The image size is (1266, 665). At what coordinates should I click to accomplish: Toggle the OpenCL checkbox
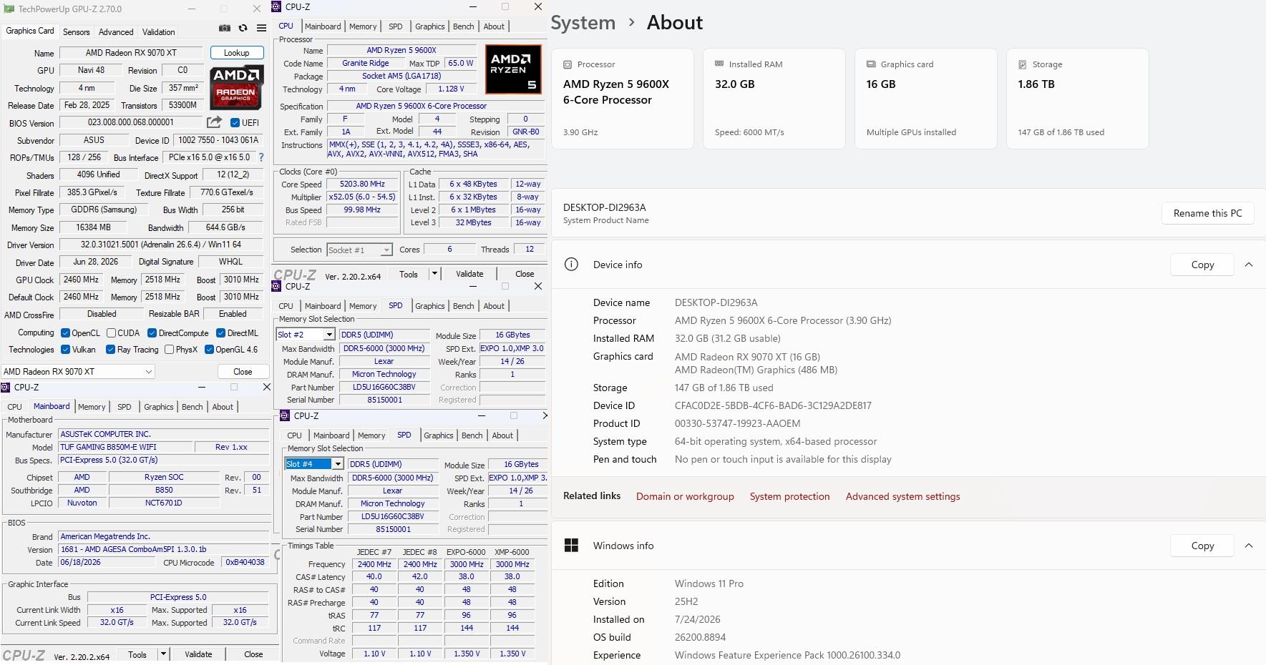65,333
